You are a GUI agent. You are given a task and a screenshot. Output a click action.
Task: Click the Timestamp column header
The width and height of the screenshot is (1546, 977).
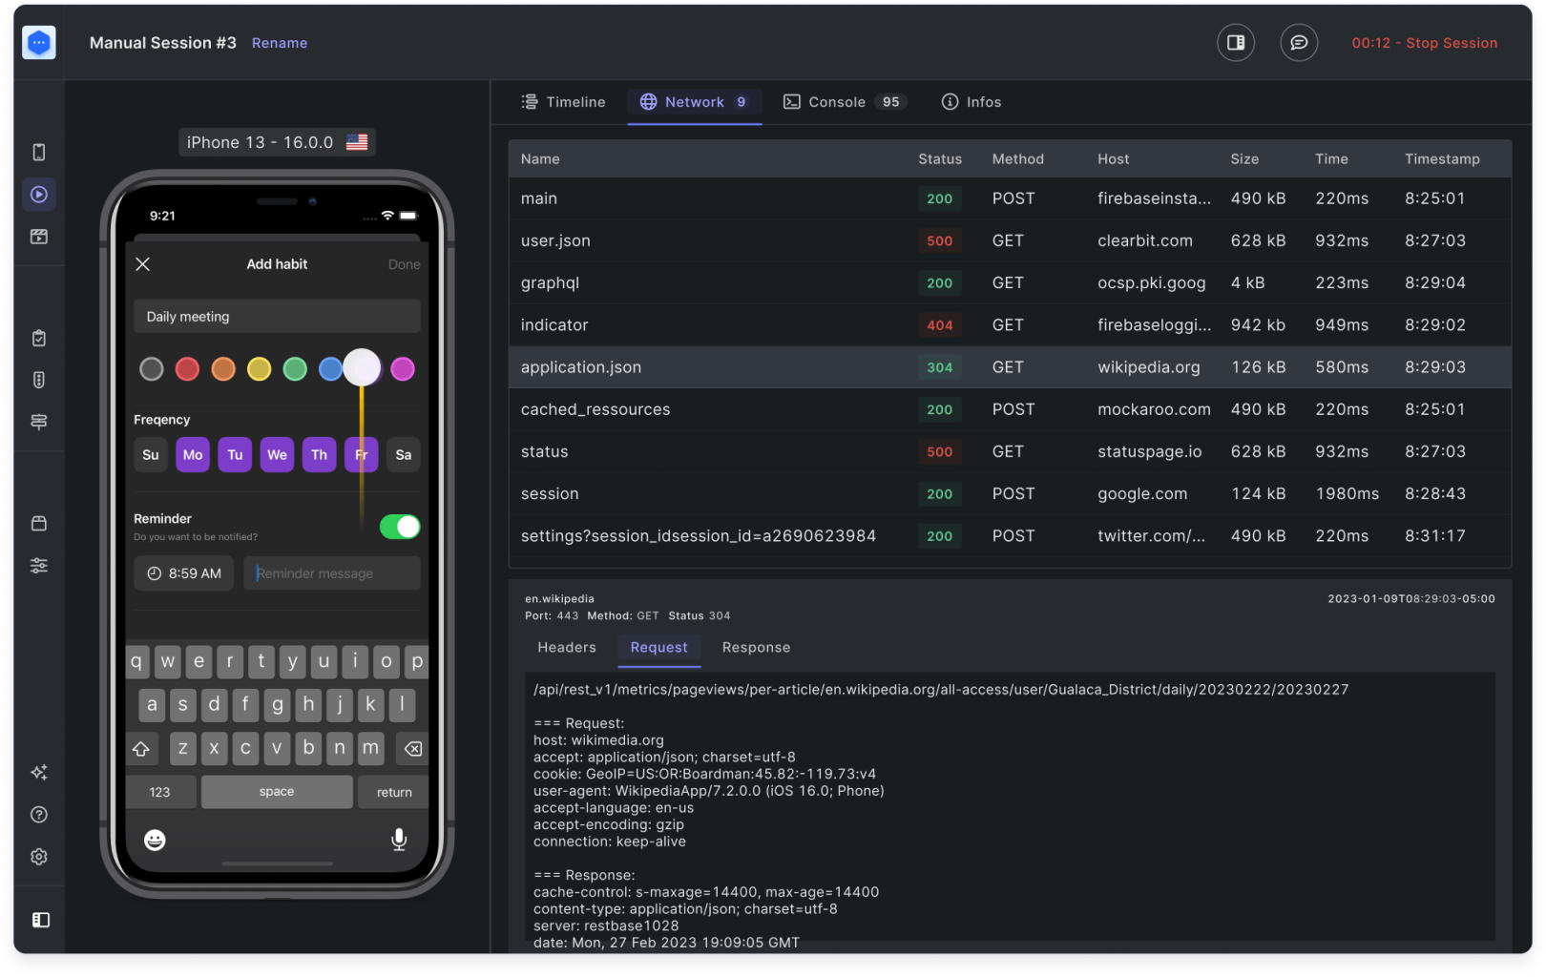[1442, 159]
